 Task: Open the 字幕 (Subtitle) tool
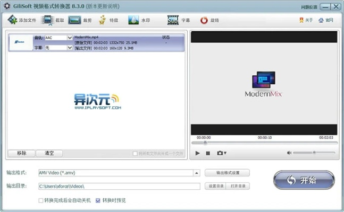point(172,20)
